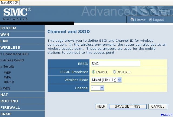Go to Access Control submenu

14,60
